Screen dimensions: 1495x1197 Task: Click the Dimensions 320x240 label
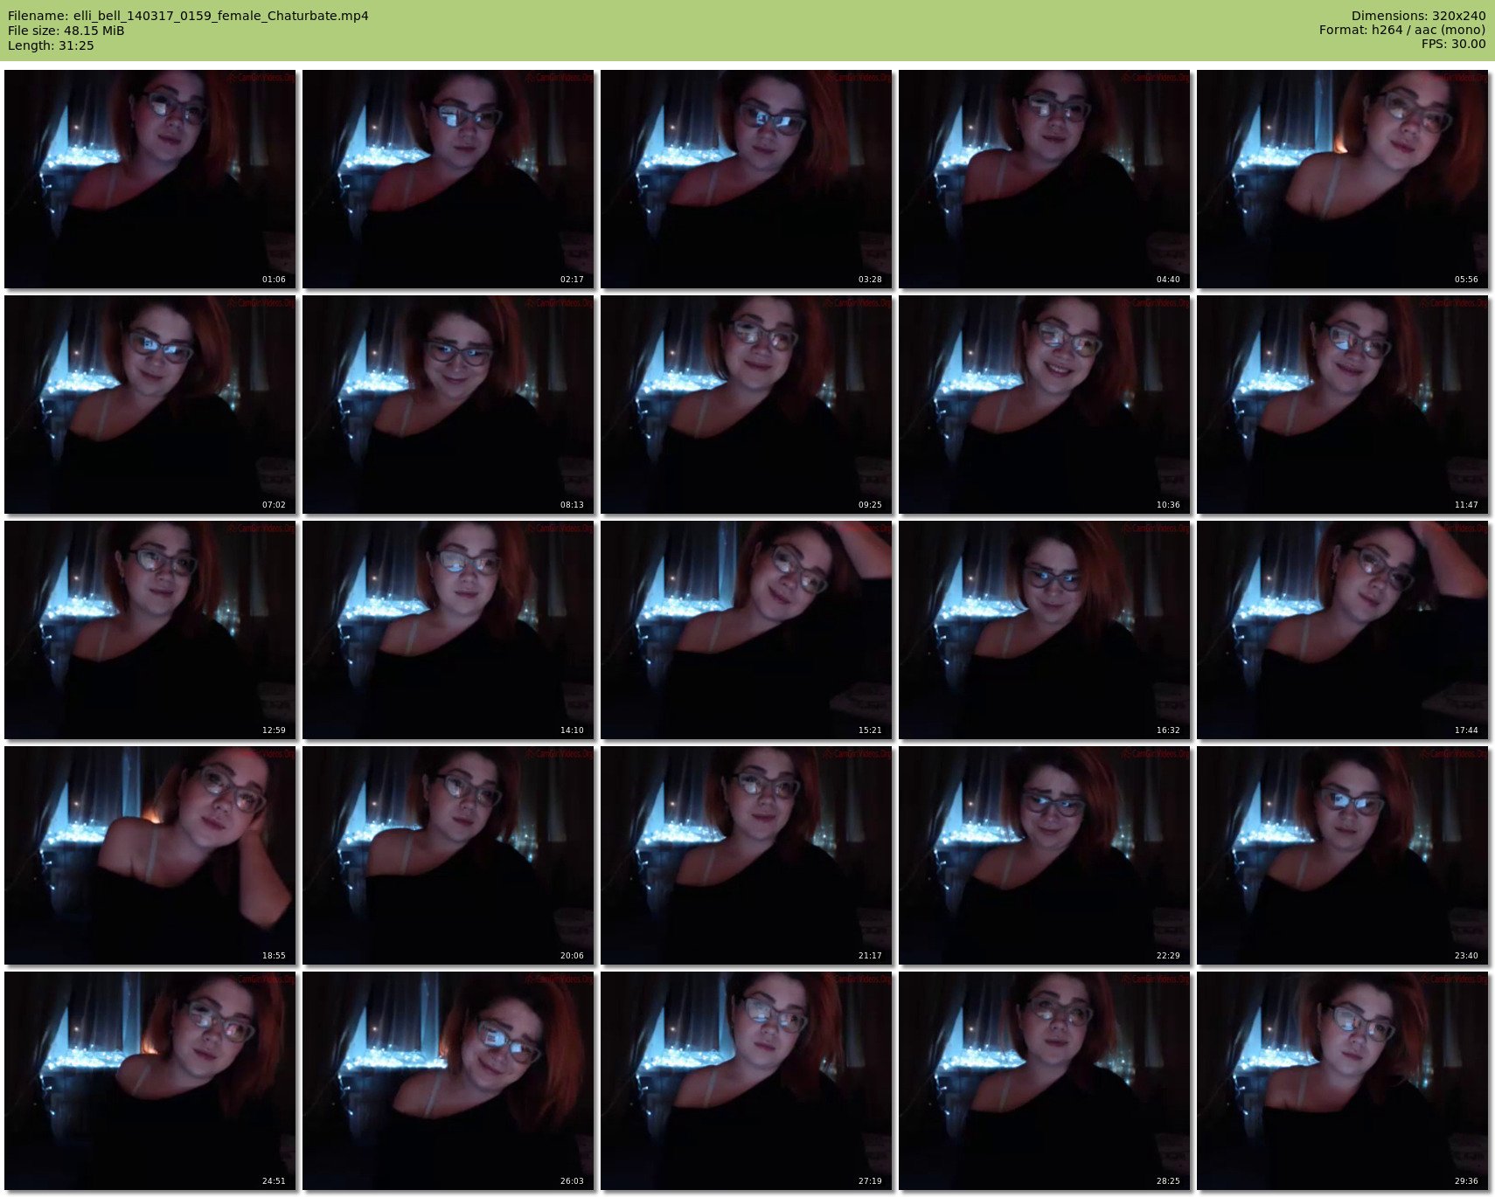(1418, 16)
